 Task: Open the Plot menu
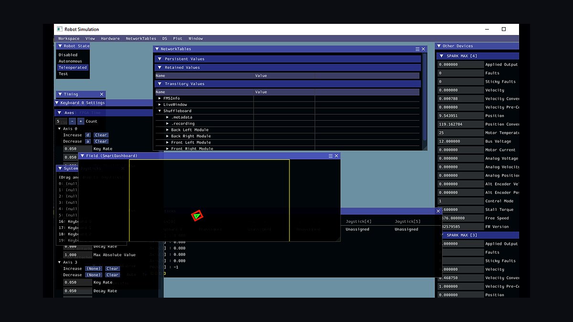178,39
